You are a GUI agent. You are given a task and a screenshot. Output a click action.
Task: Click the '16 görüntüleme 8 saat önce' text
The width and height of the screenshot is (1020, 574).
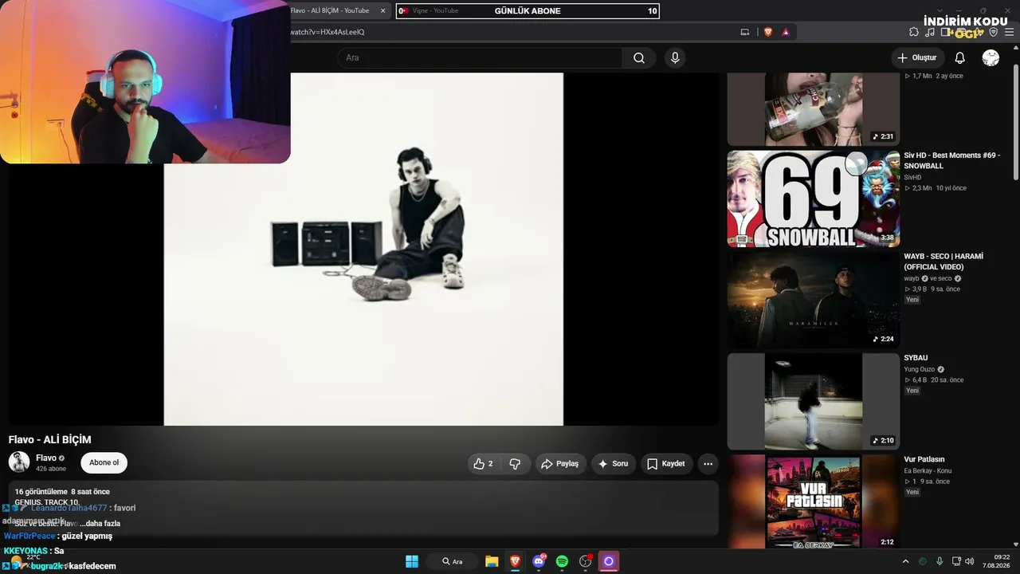click(62, 492)
